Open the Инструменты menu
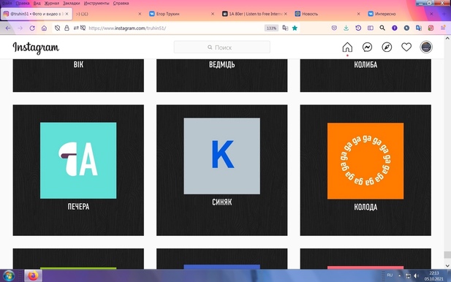 (96, 3)
